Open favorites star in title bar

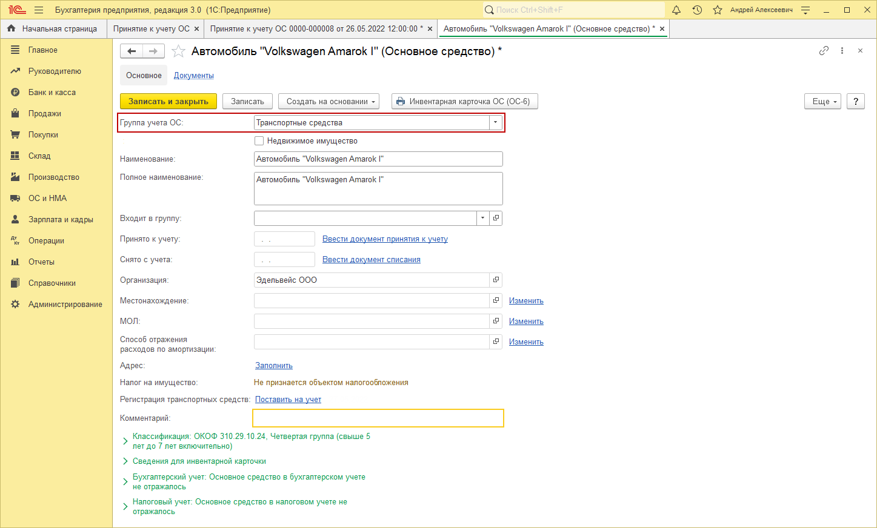pos(718,10)
